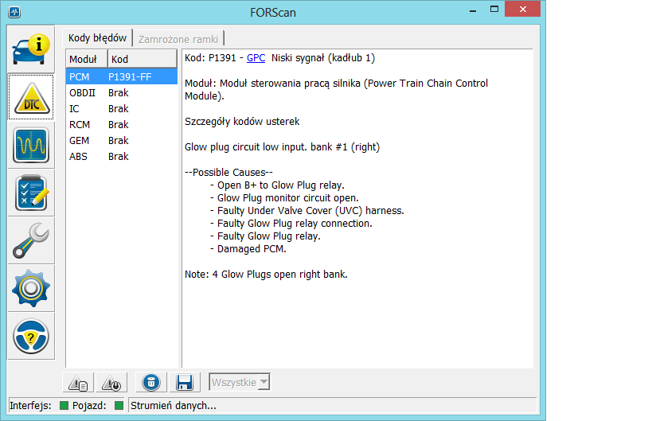The image size is (652, 421).
Task: Clear DTC codes with trash button
Action: tap(150, 383)
